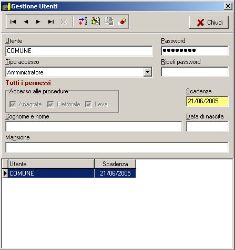This screenshot has width=235, height=250.
Task: Click the Cognome e nome text field
Action: coord(94,126)
